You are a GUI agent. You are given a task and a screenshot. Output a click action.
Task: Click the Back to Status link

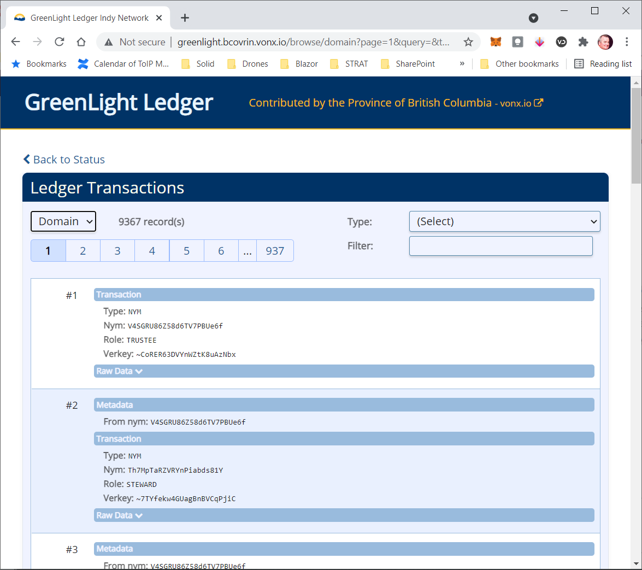pyautogui.click(x=64, y=160)
